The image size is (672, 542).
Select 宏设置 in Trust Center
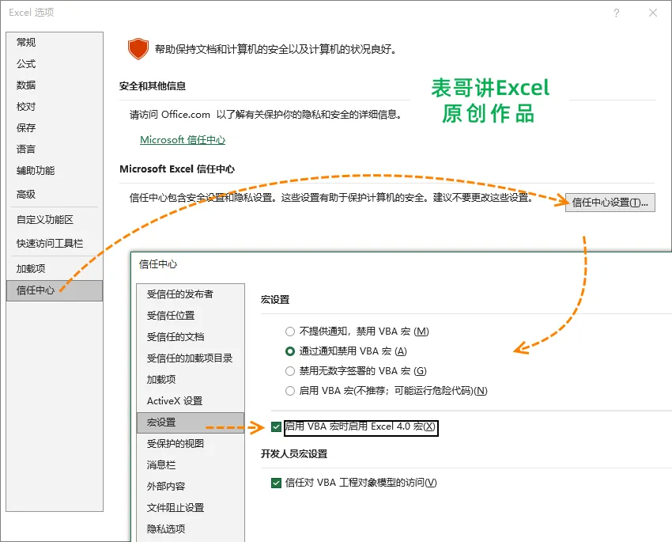click(x=191, y=423)
